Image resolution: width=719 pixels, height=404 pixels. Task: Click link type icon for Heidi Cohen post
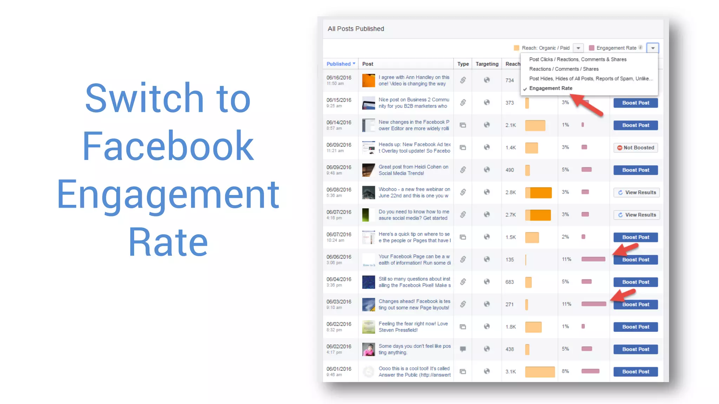(463, 170)
